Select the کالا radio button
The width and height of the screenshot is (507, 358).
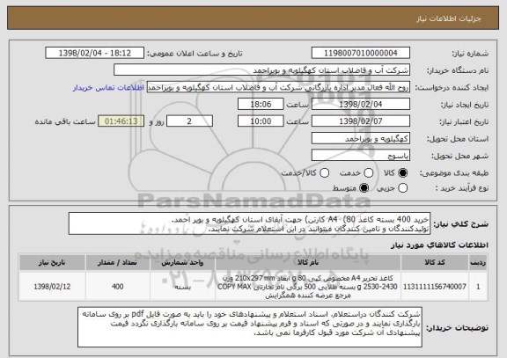[402, 173]
